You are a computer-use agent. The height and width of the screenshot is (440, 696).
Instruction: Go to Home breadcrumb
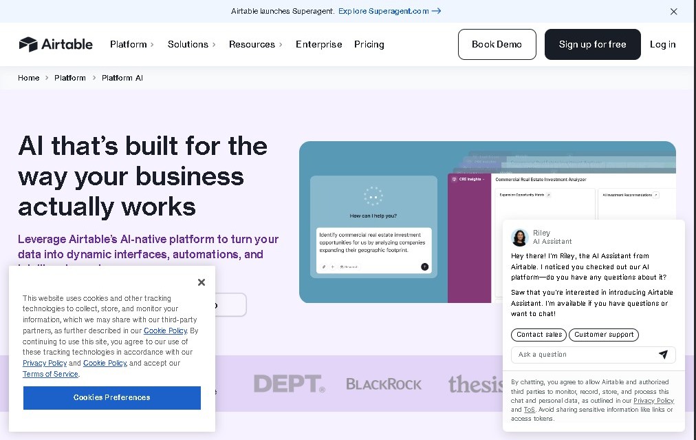click(28, 78)
